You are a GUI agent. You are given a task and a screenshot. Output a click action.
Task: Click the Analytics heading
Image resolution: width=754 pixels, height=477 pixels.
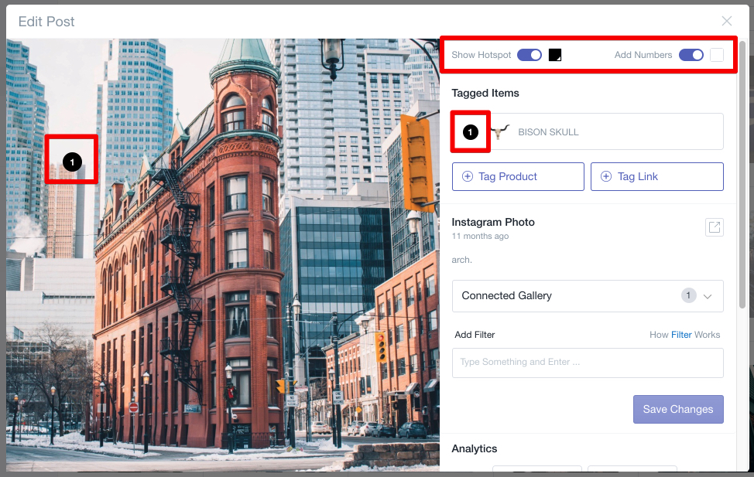point(474,448)
